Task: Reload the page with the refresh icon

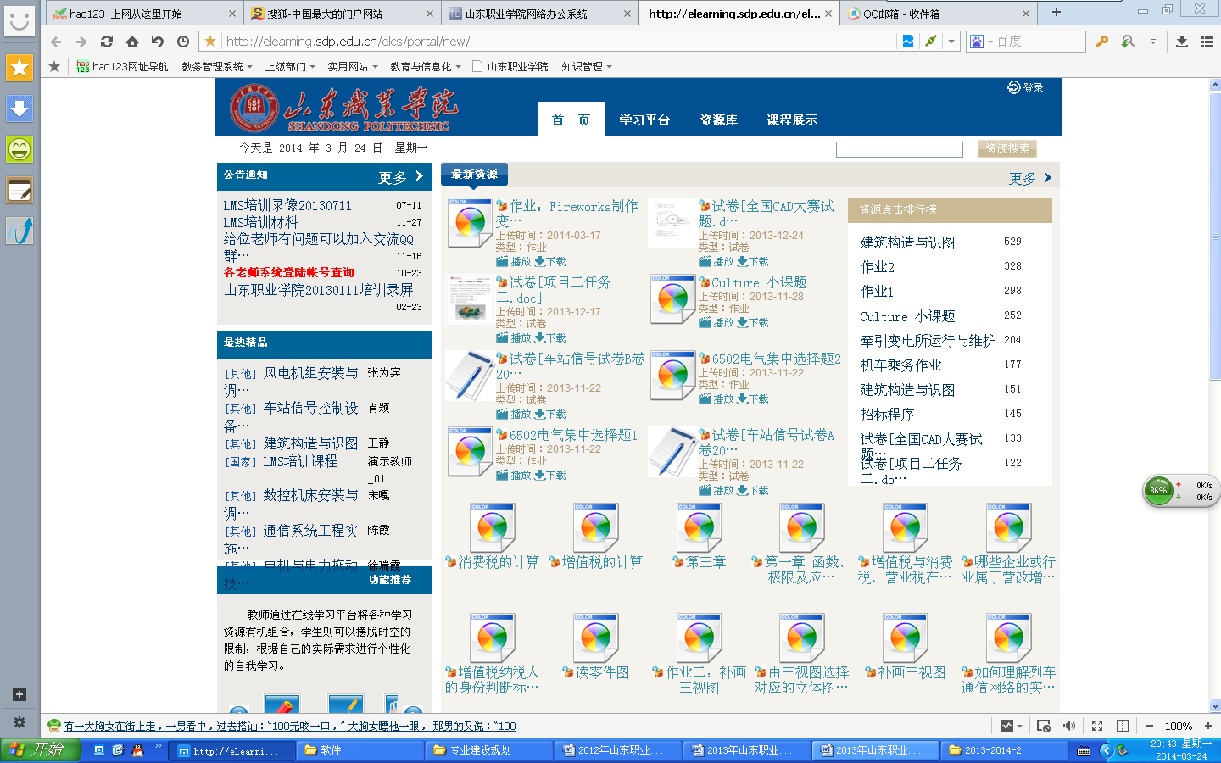Action: (107, 42)
